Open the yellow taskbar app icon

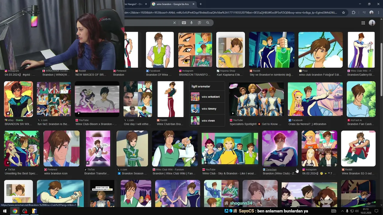click(x=34, y=211)
